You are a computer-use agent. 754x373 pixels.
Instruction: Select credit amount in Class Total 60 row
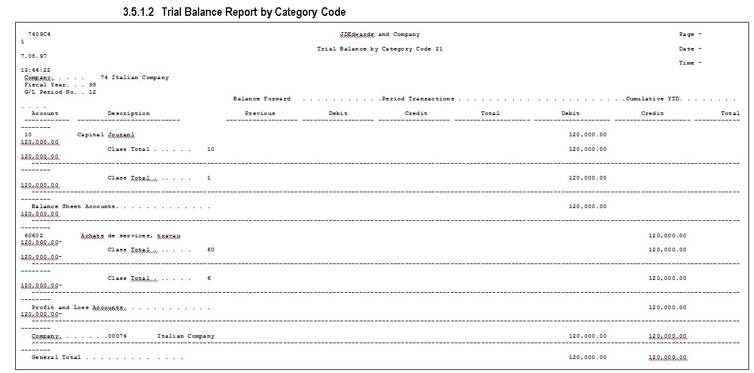[667, 249]
